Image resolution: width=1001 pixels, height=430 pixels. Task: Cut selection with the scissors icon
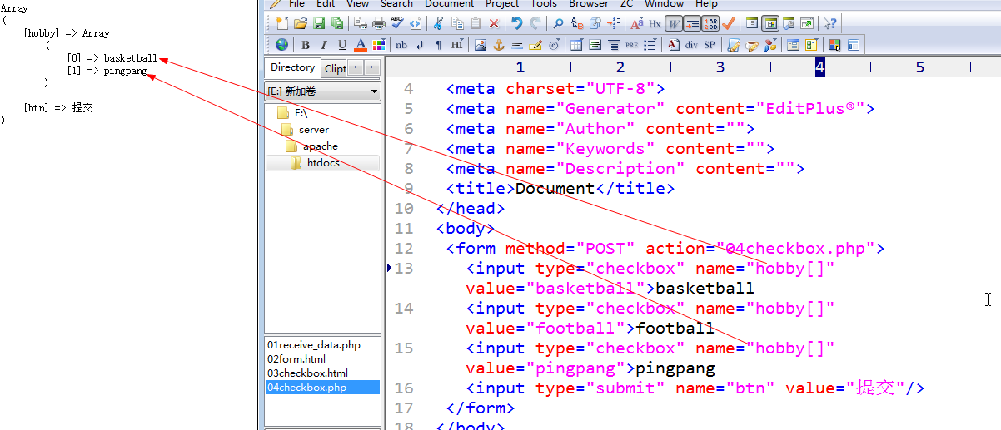coord(438,23)
